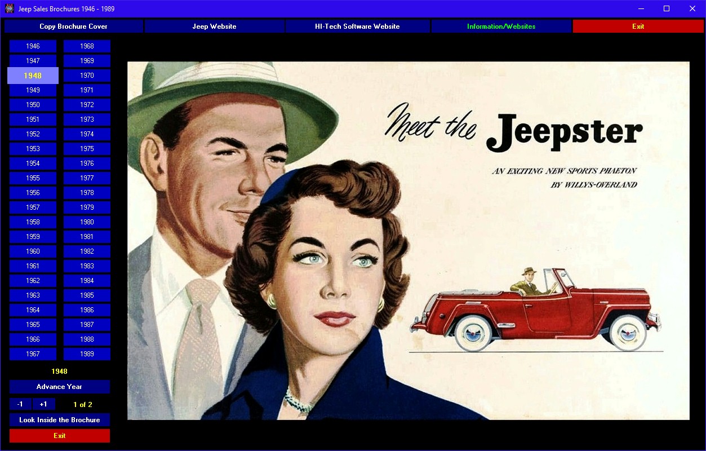Select year 1953
The width and height of the screenshot is (706, 451).
coord(33,149)
